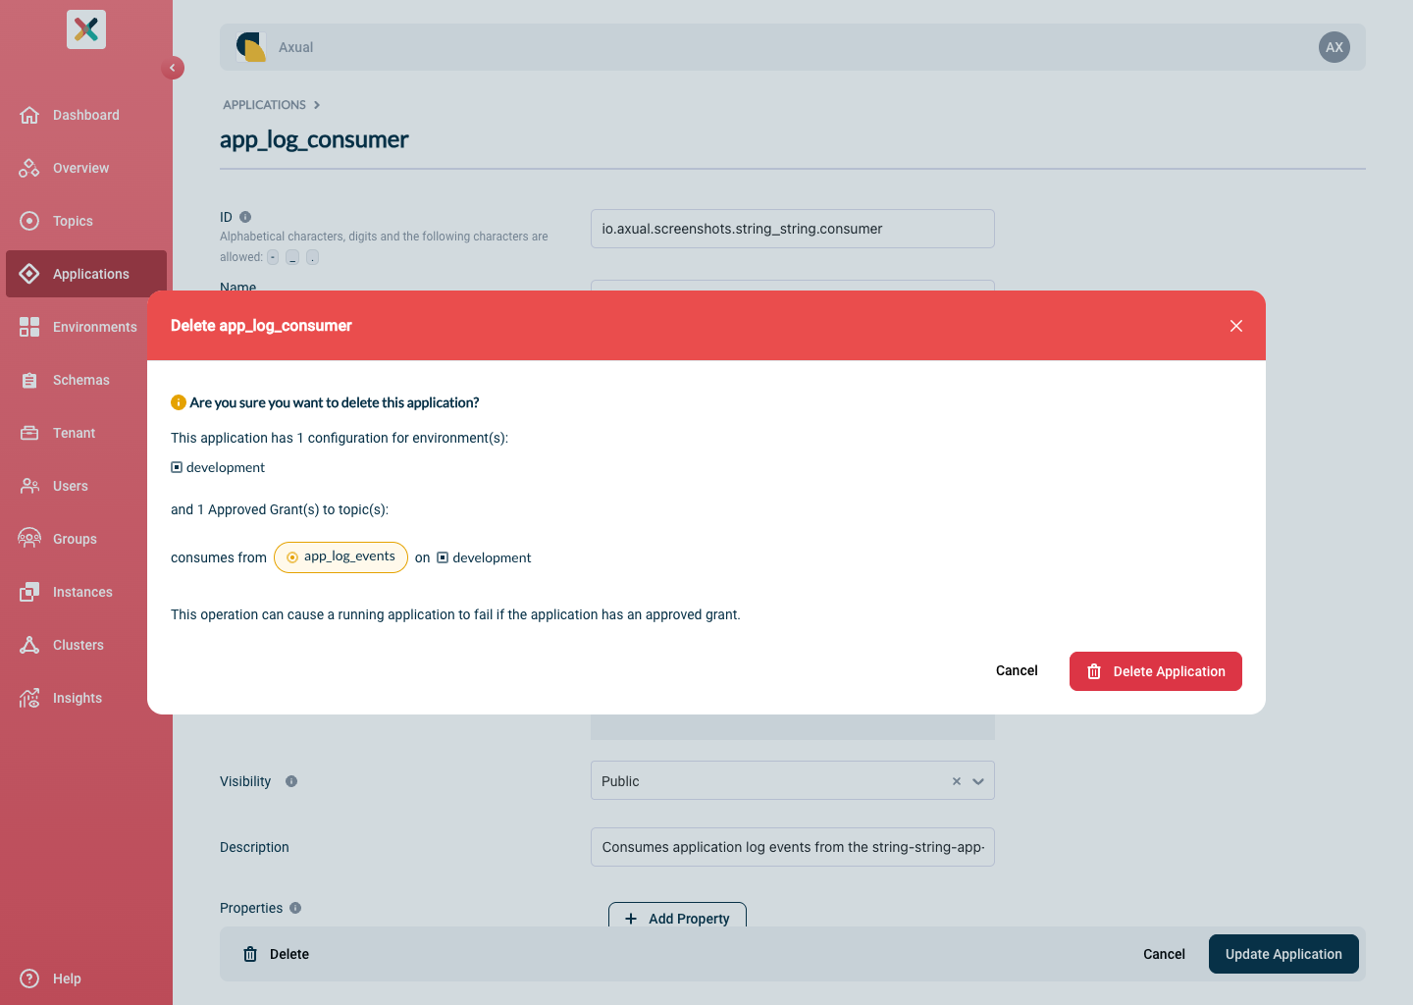Go to Topics in the sidebar

pos(86,221)
